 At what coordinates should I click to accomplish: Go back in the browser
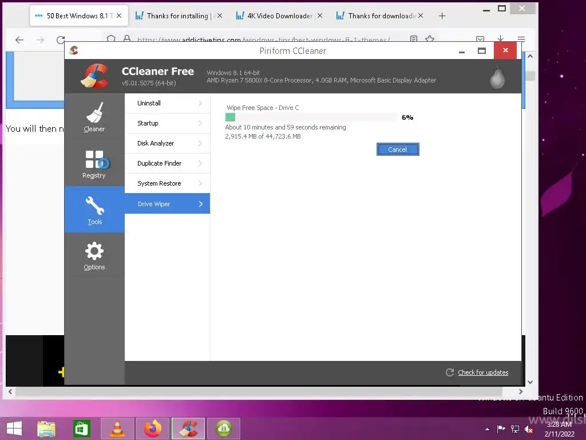(19, 40)
